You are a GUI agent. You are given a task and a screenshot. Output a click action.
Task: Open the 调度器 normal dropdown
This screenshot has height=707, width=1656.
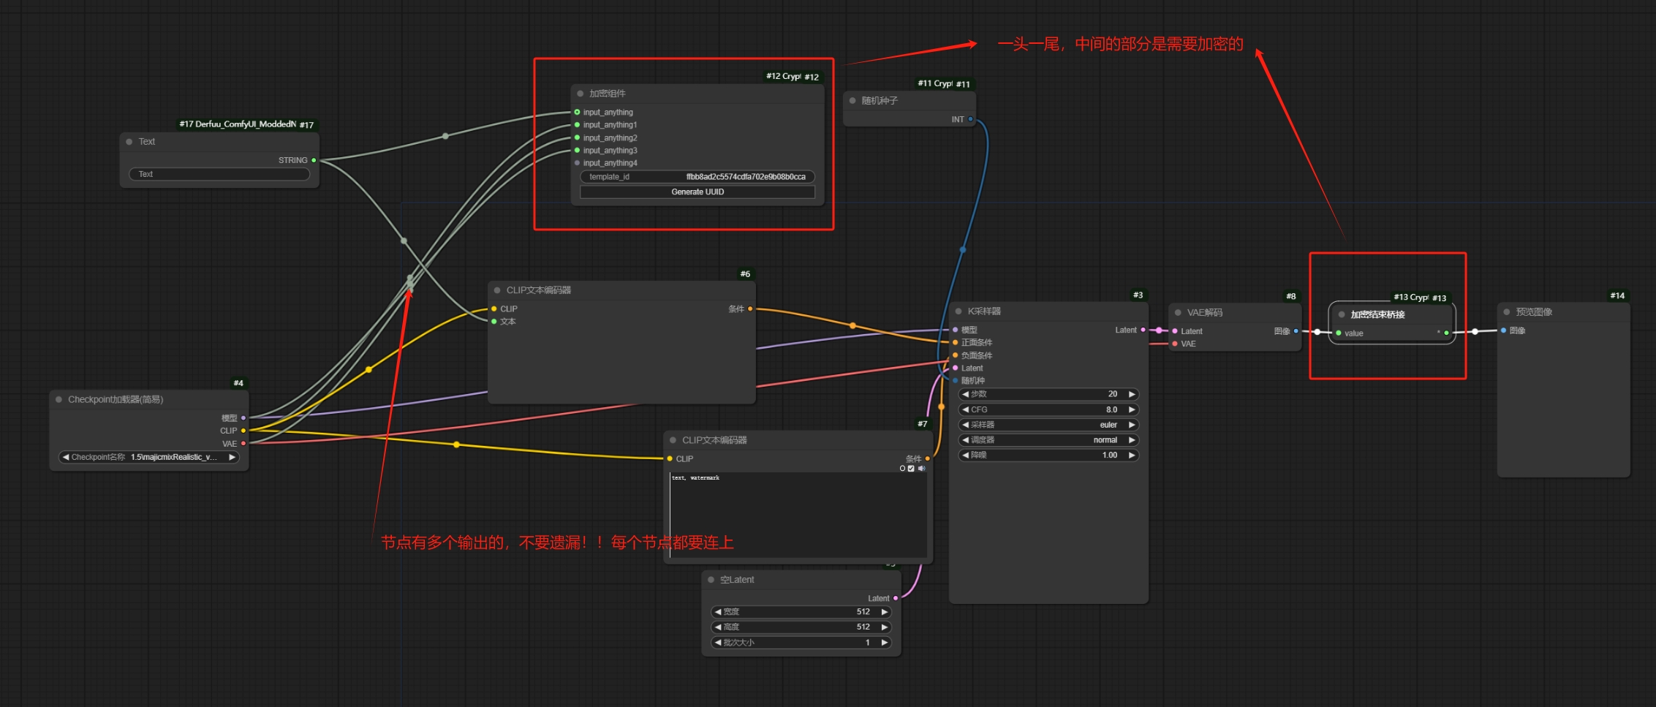(1048, 440)
